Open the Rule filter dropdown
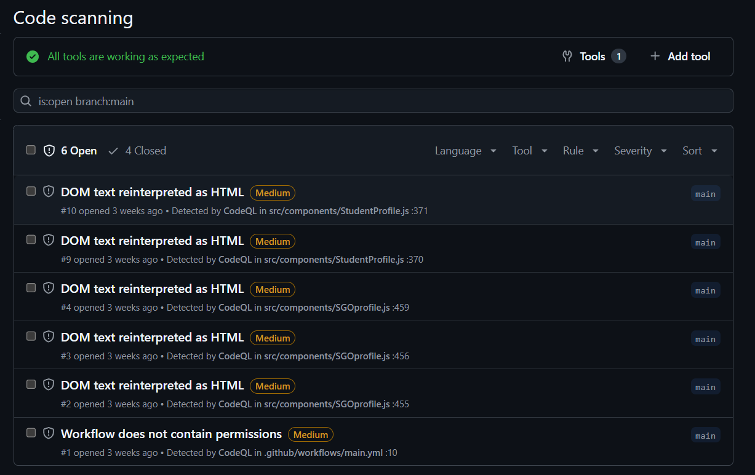Image resolution: width=755 pixels, height=475 pixels. [x=581, y=151]
